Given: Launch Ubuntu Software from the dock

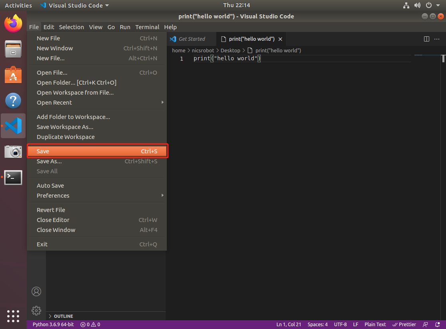Looking at the screenshot, I should coord(13,75).
